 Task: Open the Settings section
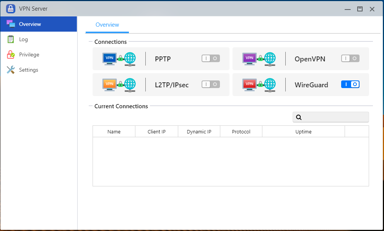[x=39, y=70]
